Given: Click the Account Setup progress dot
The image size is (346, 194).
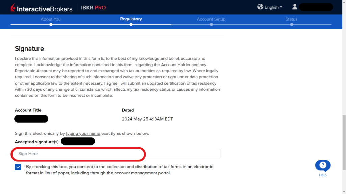Looking at the screenshot, I should click(x=212, y=24).
